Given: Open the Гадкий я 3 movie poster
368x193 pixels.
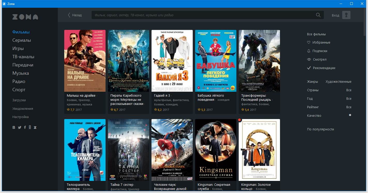Looking at the screenshot, I should click(x=172, y=61).
